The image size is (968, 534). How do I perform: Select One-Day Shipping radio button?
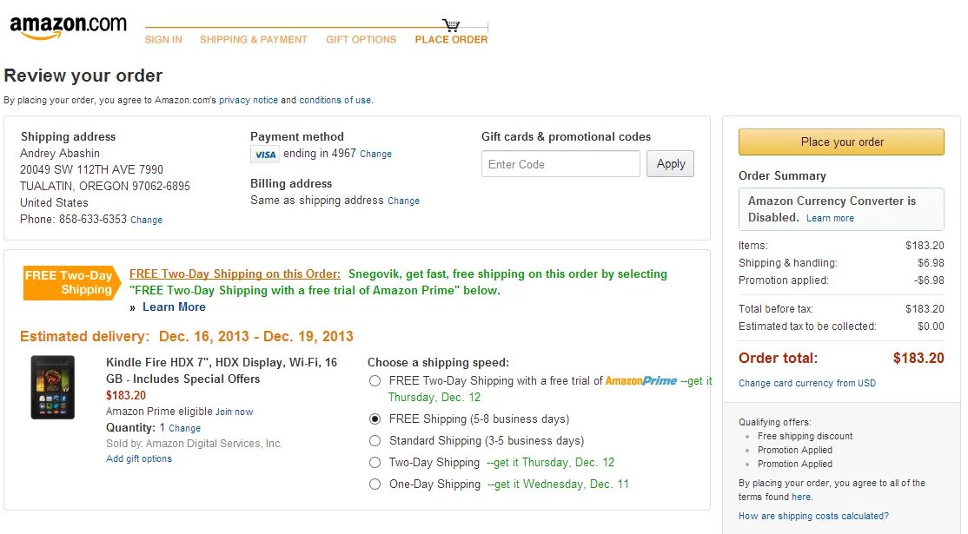(x=375, y=485)
